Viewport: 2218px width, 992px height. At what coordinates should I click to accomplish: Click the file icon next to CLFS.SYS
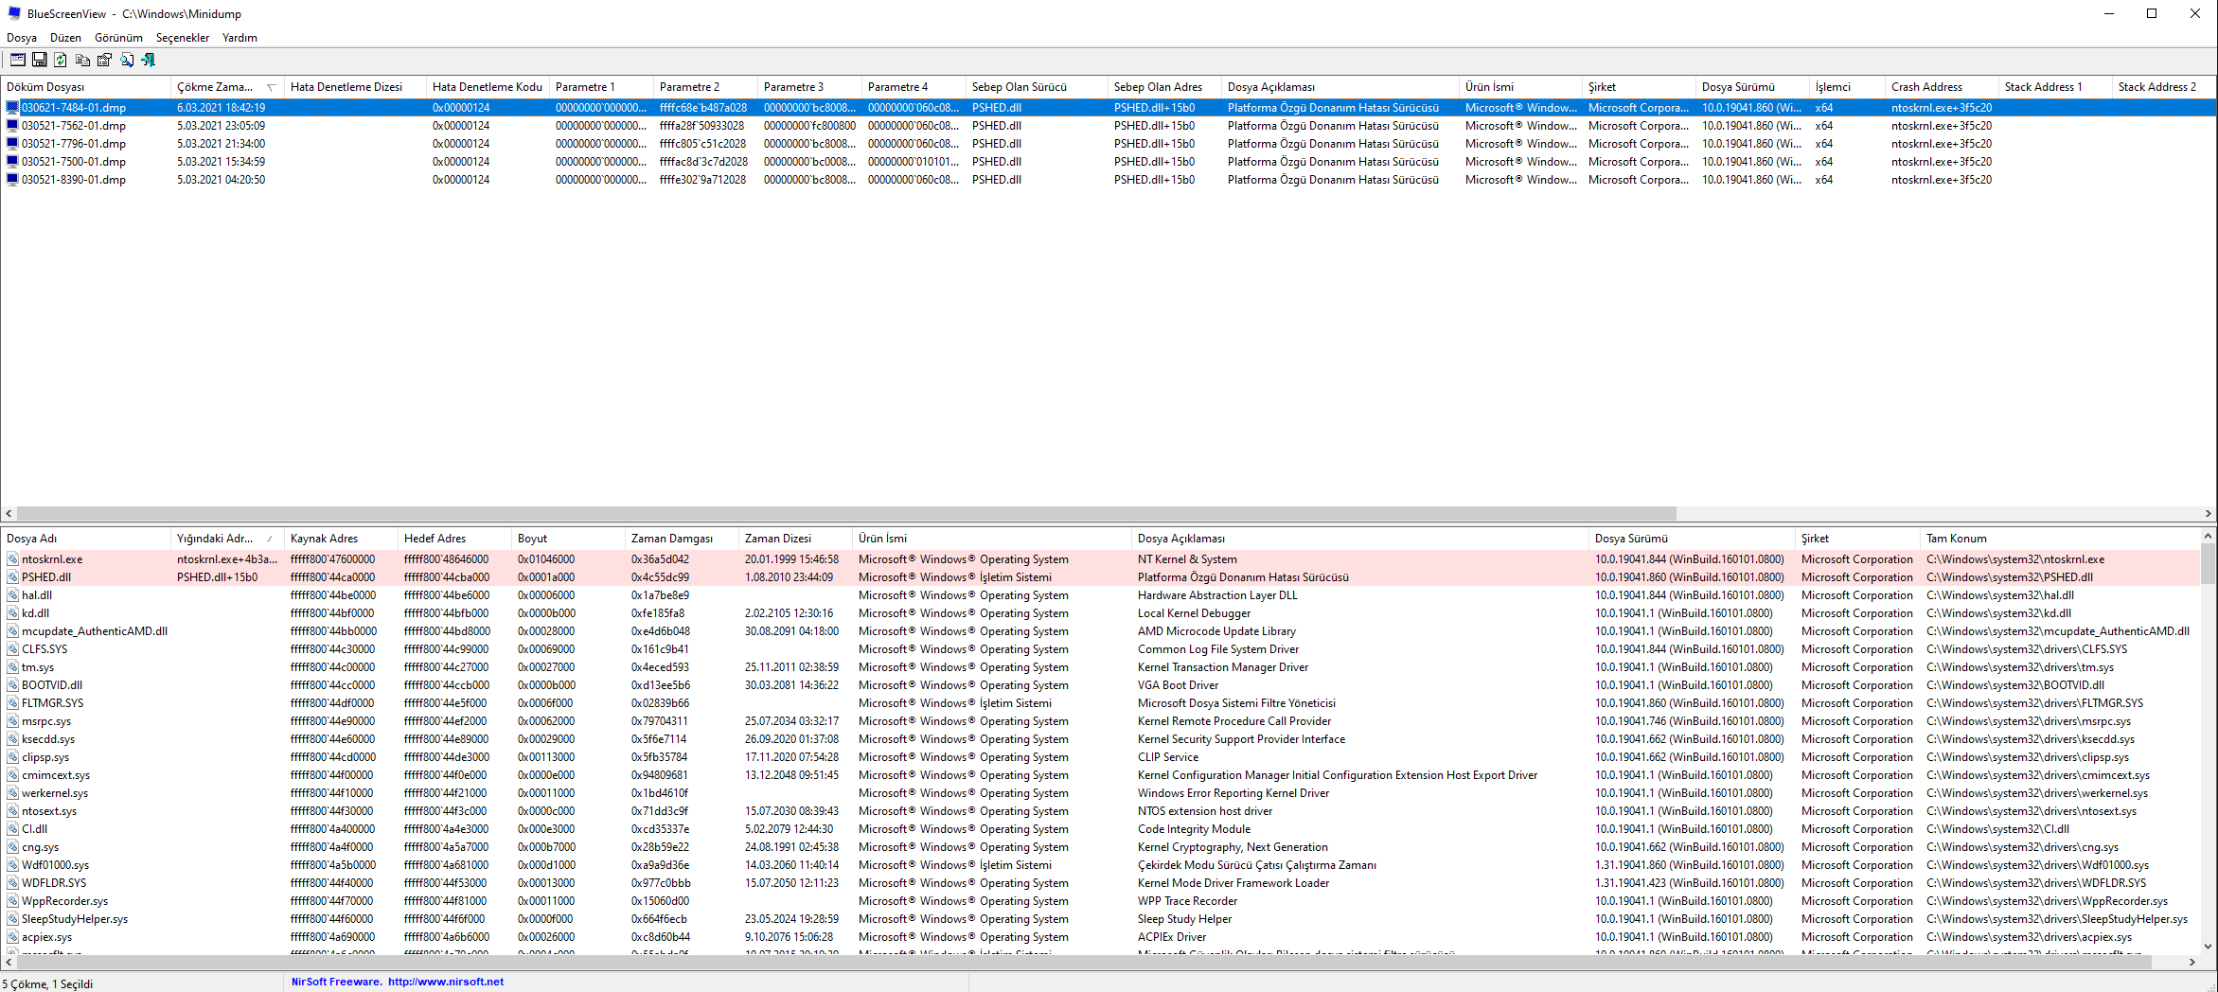pos(12,649)
